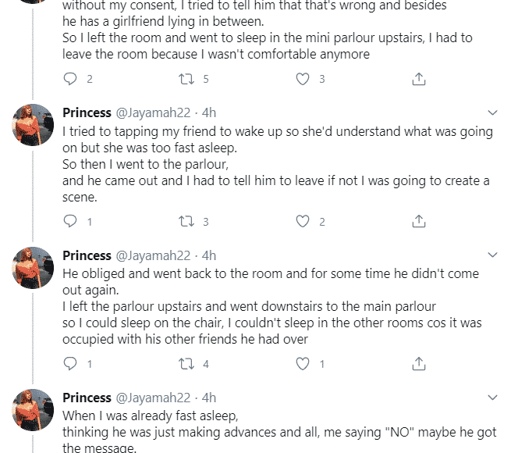Open dropdown arrow on 'When I was already' tweet
This screenshot has width=511, height=453.
click(x=492, y=398)
